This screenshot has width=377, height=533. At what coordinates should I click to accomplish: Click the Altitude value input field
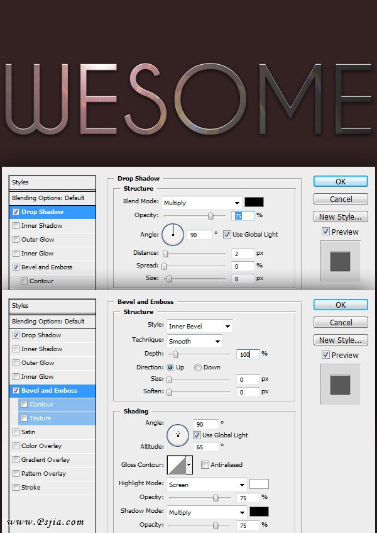207,447
